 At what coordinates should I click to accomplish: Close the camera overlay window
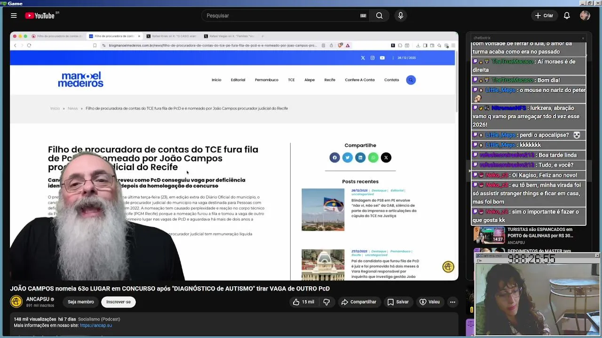(x=597, y=256)
